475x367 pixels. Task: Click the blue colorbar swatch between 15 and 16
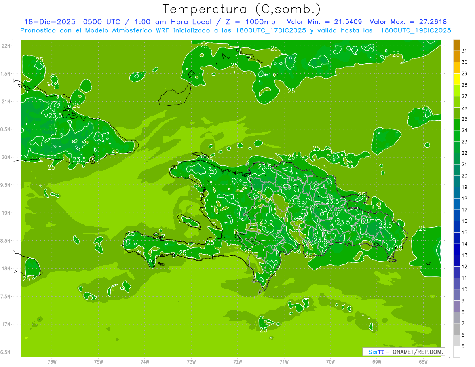click(x=456, y=227)
